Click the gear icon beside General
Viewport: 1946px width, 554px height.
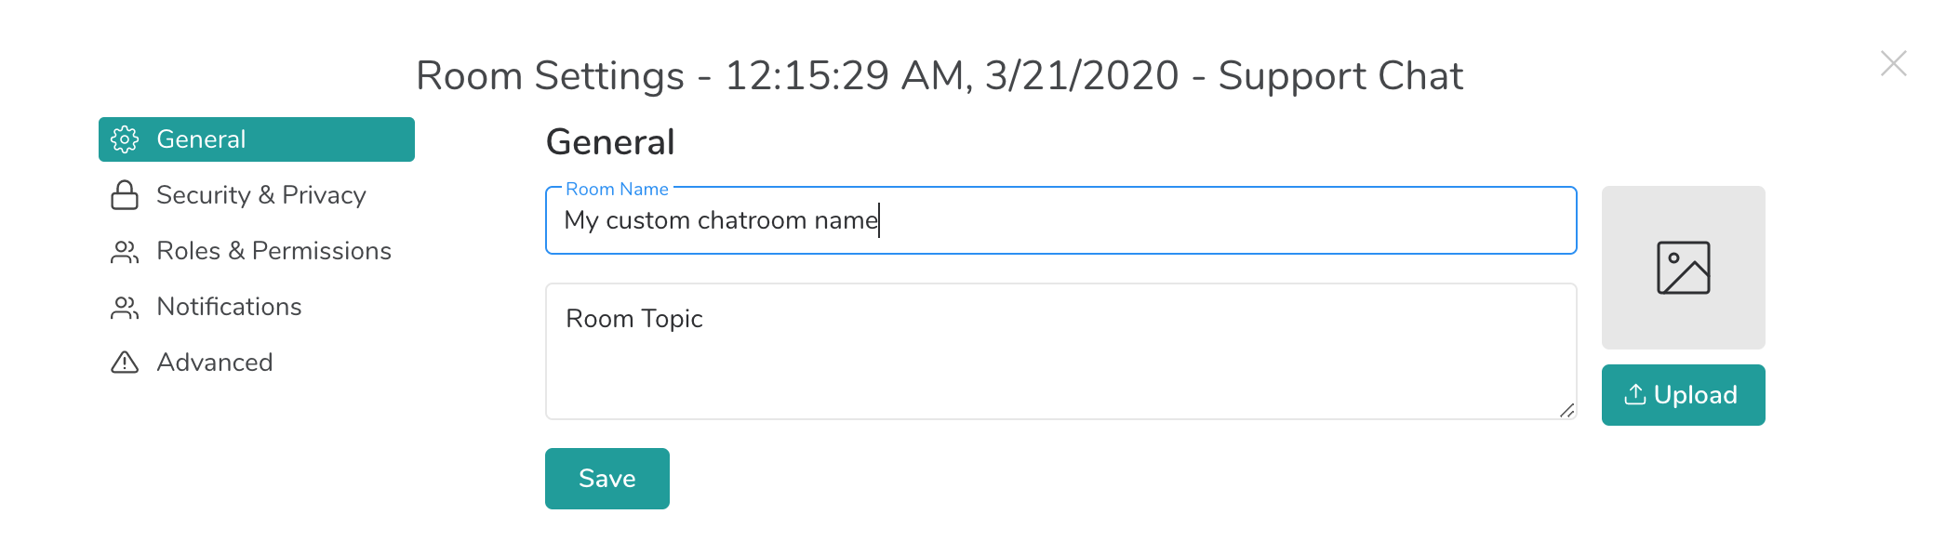coord(125,139)
